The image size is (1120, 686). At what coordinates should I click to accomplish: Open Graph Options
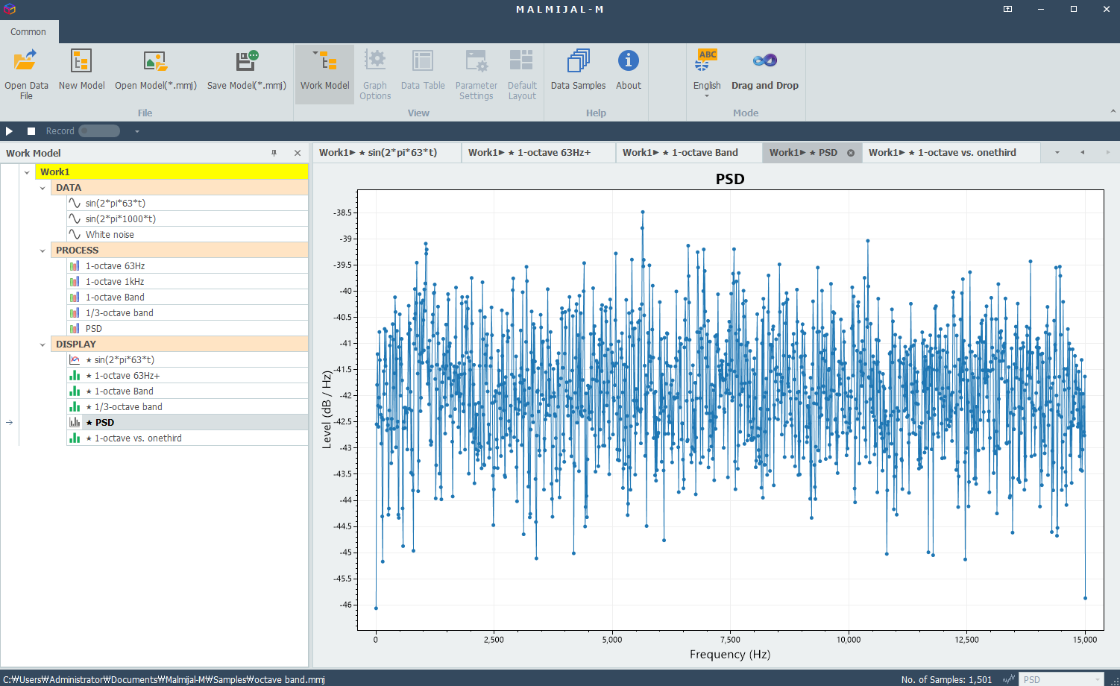tap(375, 73)
